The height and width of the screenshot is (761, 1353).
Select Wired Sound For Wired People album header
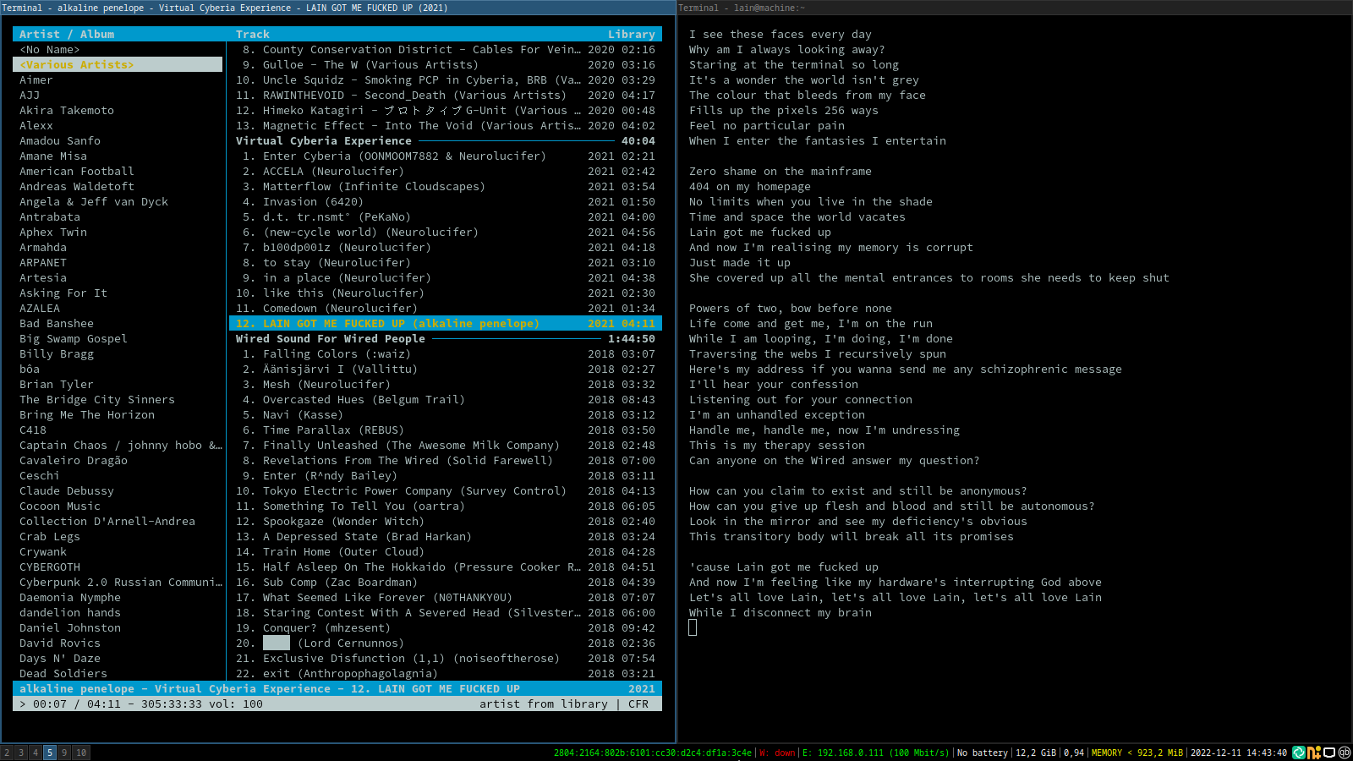pyautogui.click(x=446, y=338)
